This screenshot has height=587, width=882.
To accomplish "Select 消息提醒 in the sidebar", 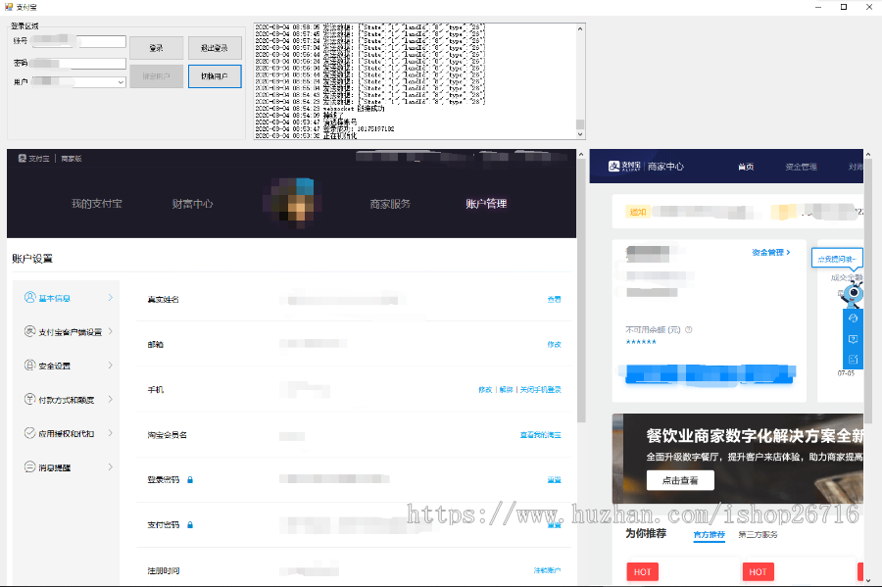I will point(55,467).
